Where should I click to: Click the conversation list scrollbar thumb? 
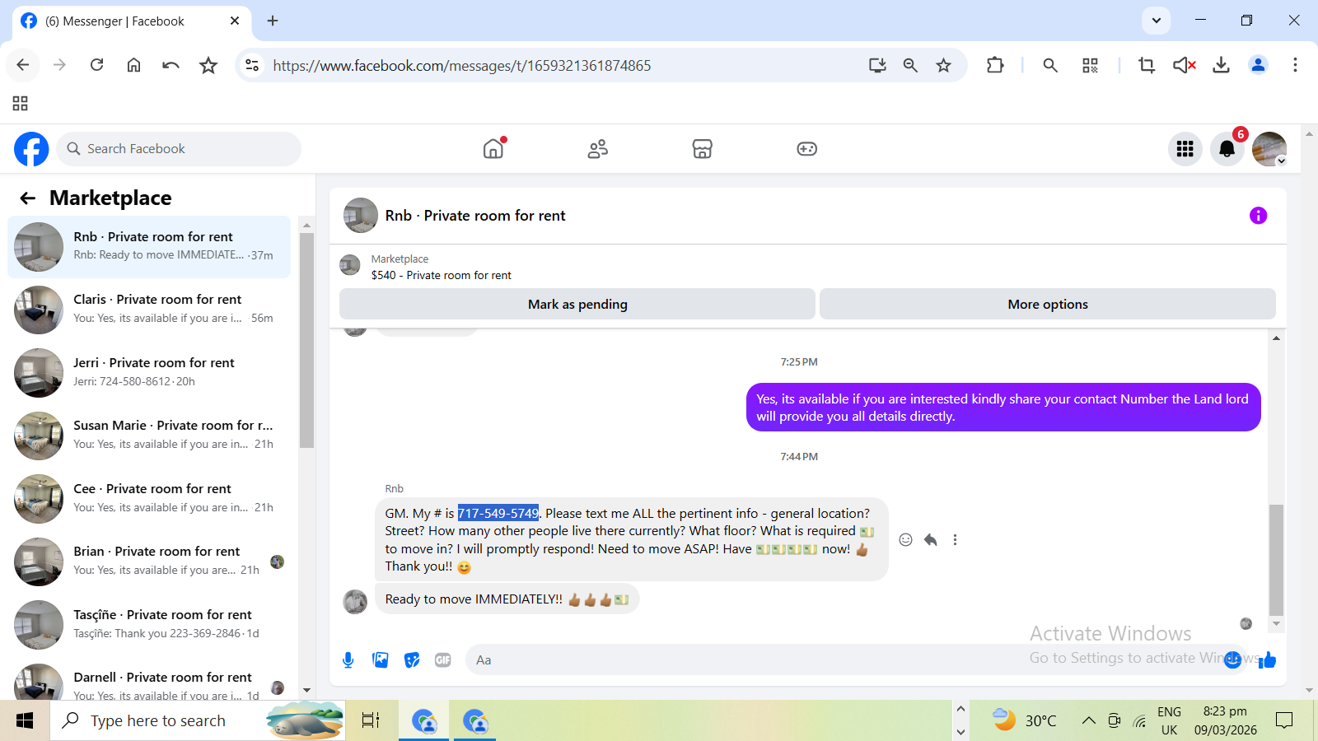pyautogui.click(x=306, y=340)
